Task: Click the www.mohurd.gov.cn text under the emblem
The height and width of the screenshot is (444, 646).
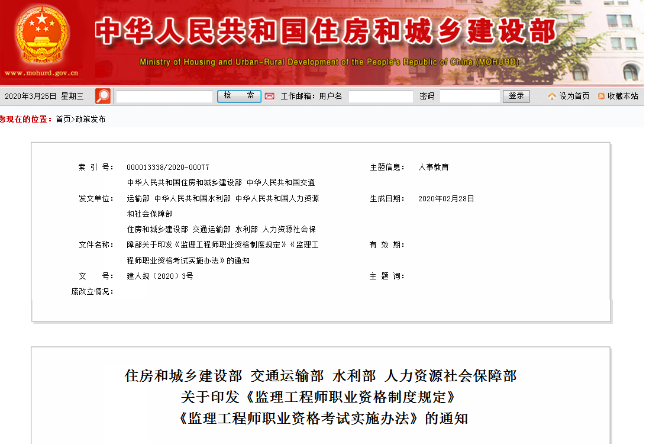Action: 41,73
